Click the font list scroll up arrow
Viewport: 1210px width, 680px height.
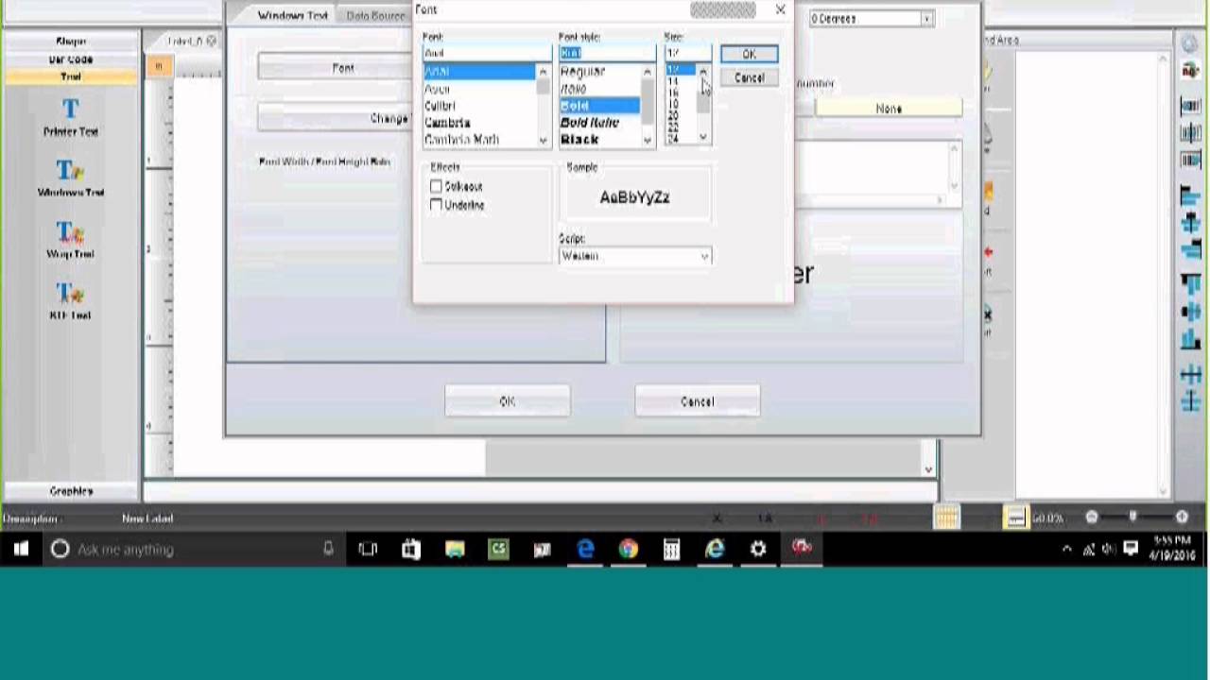544,72
